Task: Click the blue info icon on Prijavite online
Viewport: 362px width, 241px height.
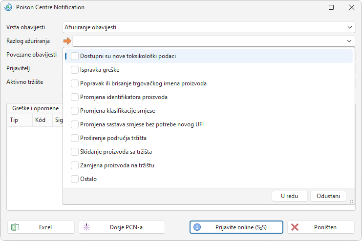Action: [197, 227]
